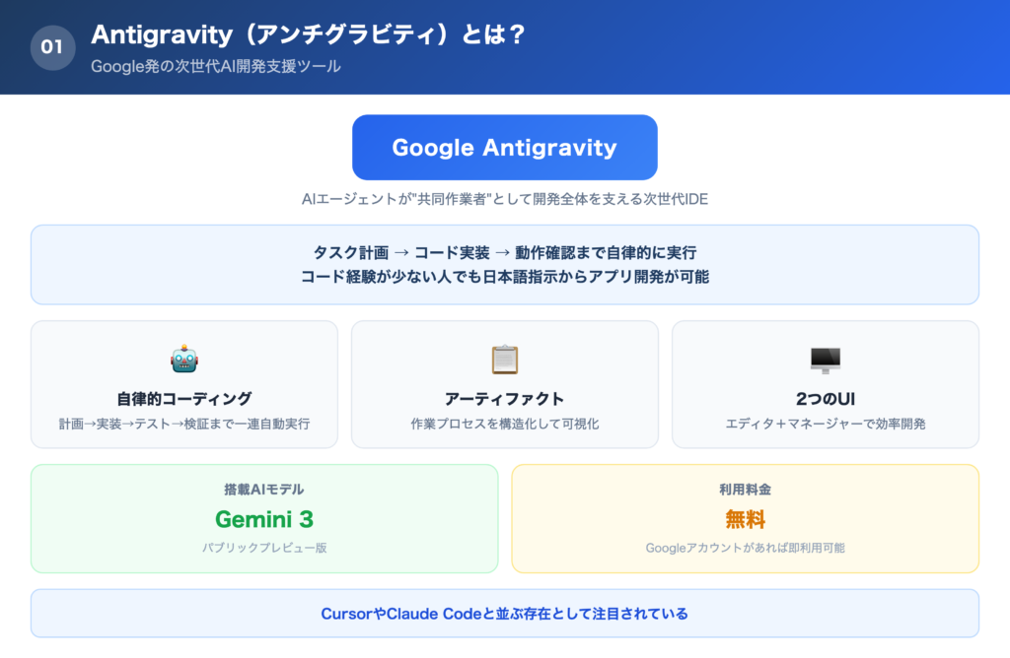This screenshot has width=1010, height=658.
Task: Click the タスク計画 workflow description line
Action: 504,253
